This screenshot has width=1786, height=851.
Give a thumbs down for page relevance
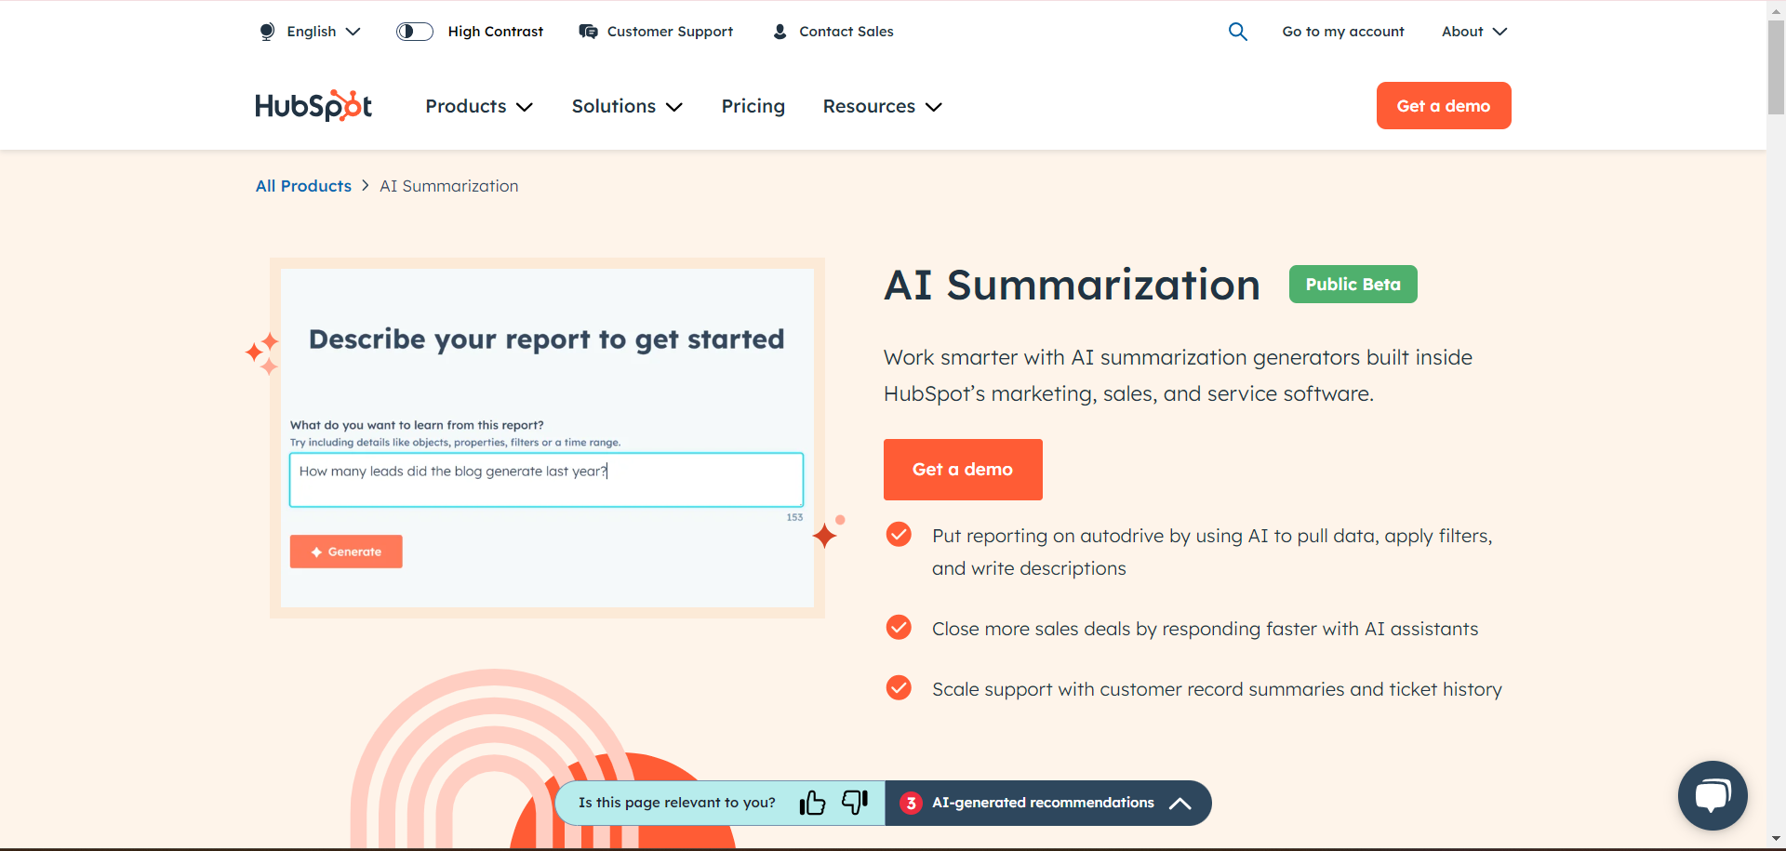click(x=855, y=802)
